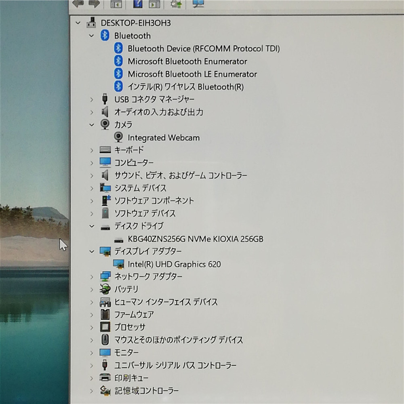Click the Integrated Webcam device icon
Screen dimensions: 404x404
pos(118,137)
